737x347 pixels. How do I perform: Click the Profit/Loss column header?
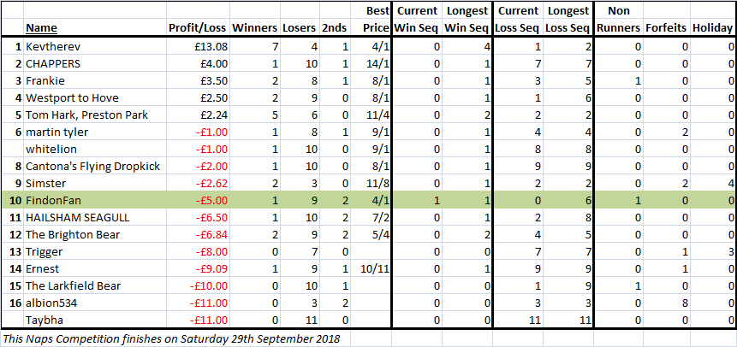[198, 28]
